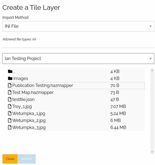Select the Images folder name
Image resolution: width=155 pixels, height=165 pixels.
(x=21, y=79)
